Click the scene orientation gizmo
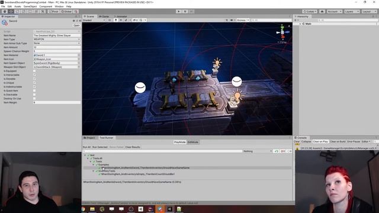The image size is (379, 213). 282,31
